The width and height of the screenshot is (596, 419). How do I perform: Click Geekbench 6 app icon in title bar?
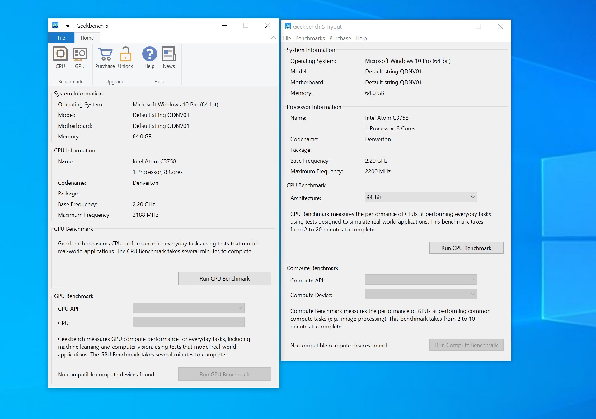[55, 26]
